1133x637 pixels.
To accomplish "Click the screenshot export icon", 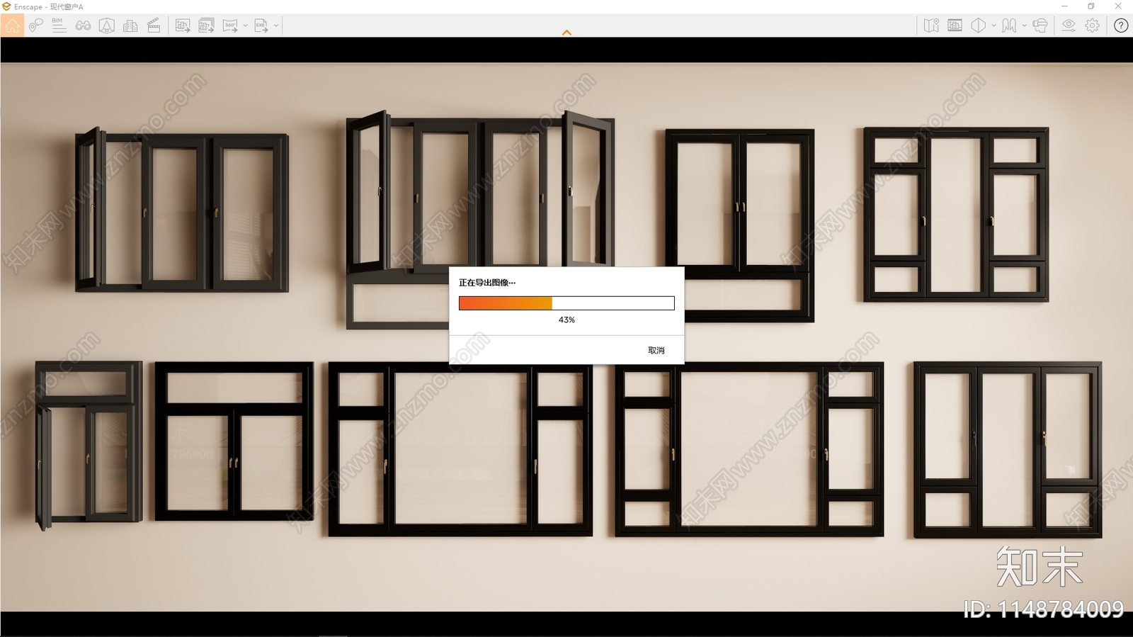I will tap(183, 26).
